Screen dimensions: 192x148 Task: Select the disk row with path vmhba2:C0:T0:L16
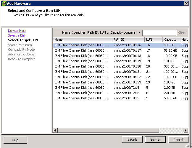coord(121,45)
